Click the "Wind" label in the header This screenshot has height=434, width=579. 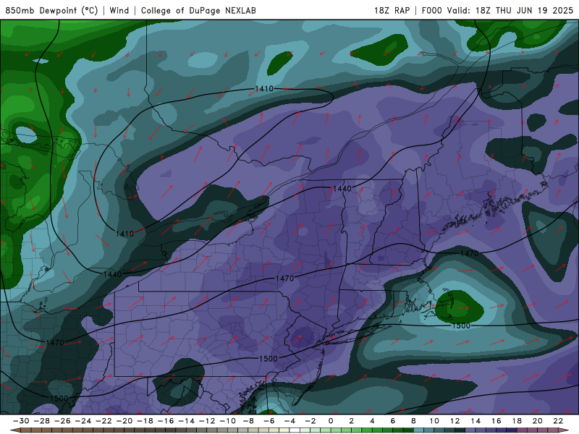pyautogui.click(x=119, y=10)
